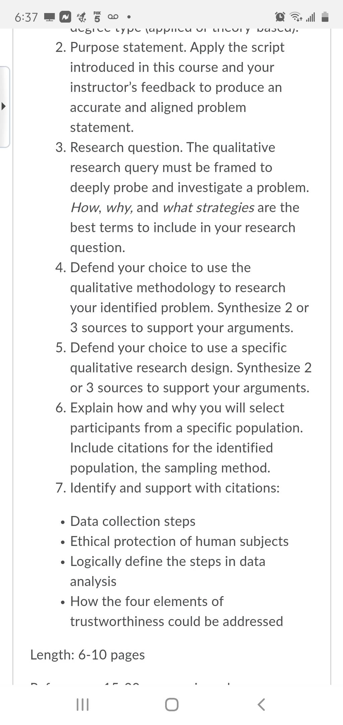Tap the 'Data collection steps' bullet
The image size is (343, 725).
tap(133, 521)
